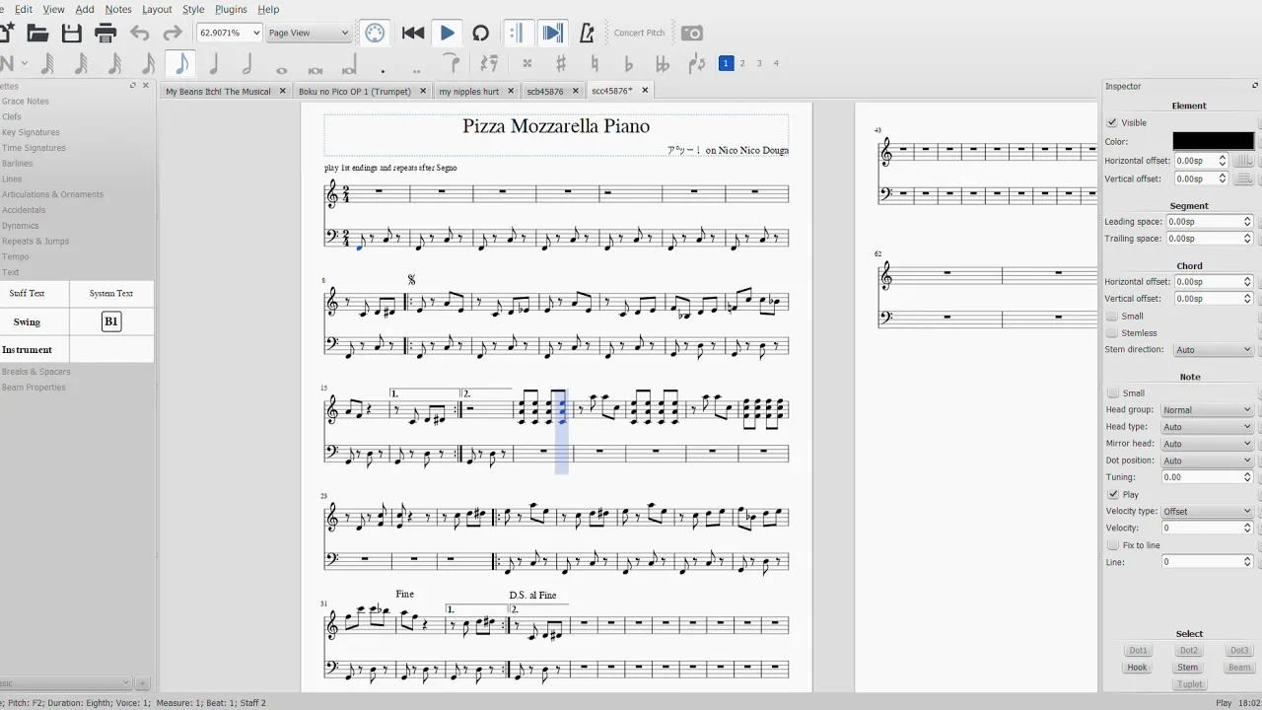This screenshot has width=1262, height=710.
Task: Open Head group dropdown
Action: [x=1206, y=410]
